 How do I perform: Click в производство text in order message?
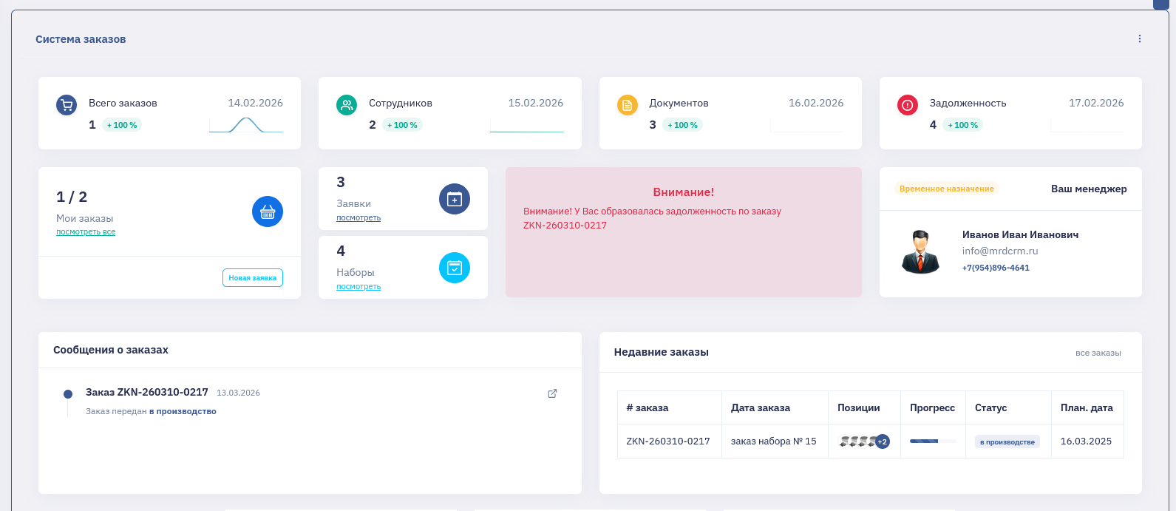[x=183, y=411]
